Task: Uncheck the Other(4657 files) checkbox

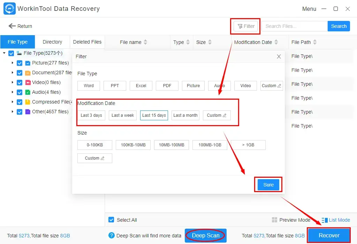Action: (20, 112)
